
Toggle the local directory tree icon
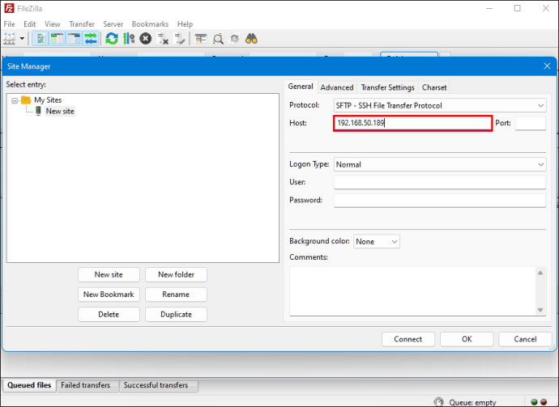click(57, 39)
